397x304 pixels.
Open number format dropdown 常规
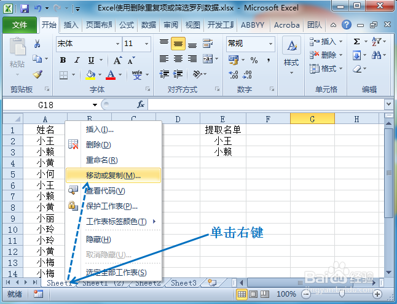coord(270,44)
